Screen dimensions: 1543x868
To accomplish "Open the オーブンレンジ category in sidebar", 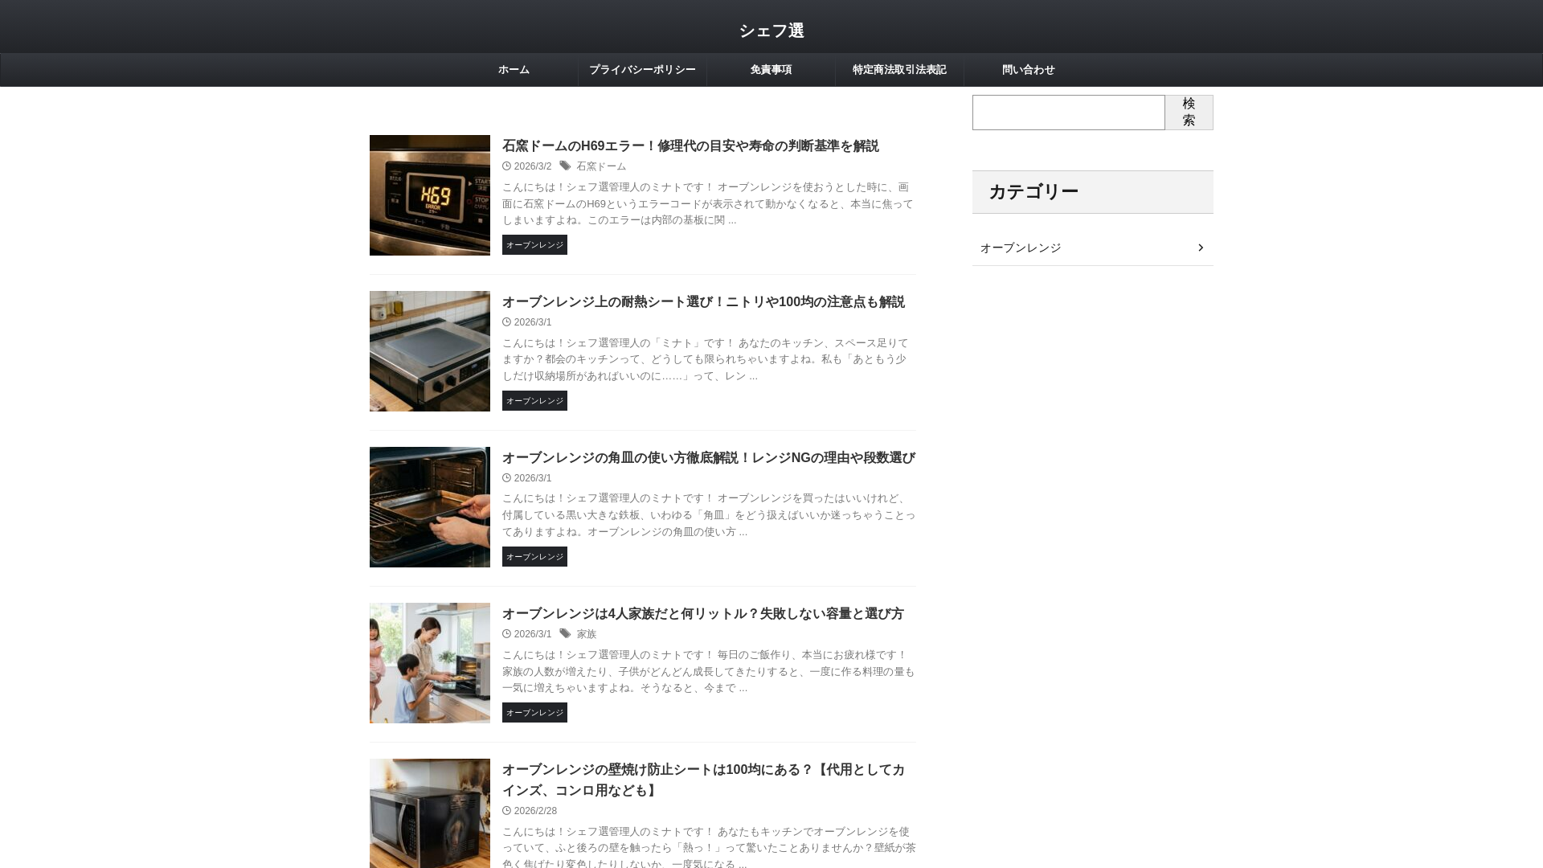I will coord(1092,248).
